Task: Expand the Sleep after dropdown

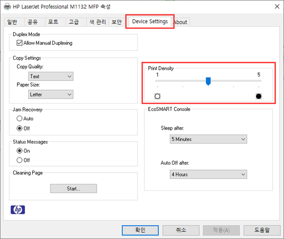Action: [x=208, y=139]
